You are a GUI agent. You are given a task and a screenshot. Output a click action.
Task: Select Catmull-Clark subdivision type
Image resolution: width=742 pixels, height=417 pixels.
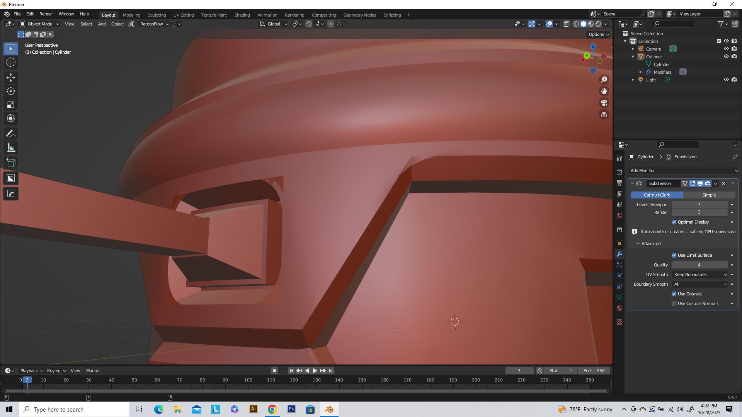(x=657, y=195)
